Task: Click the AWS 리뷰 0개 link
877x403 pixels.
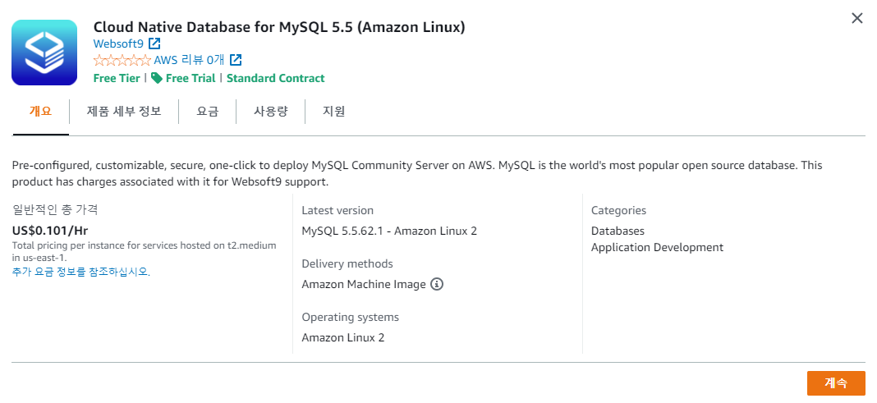Action: click(x=189, y=61)
